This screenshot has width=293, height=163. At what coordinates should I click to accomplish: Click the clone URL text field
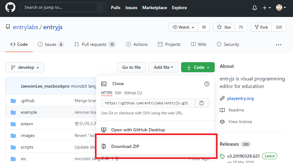coord(148,103)
